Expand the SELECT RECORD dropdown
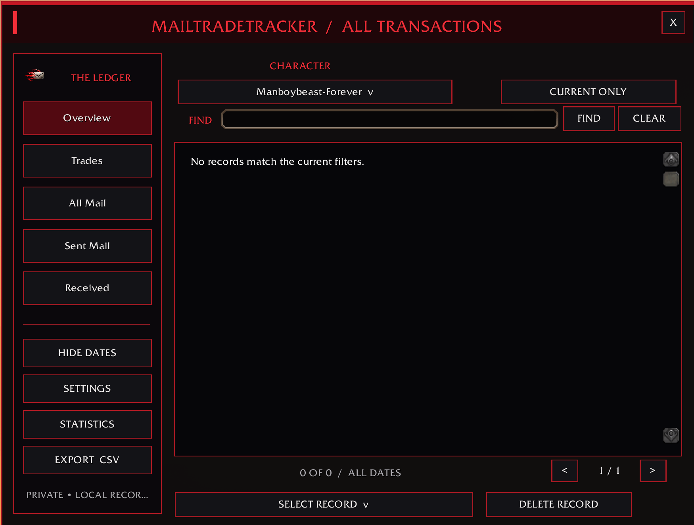The height and width of the screenshot is (525, 694). [324, 504]
